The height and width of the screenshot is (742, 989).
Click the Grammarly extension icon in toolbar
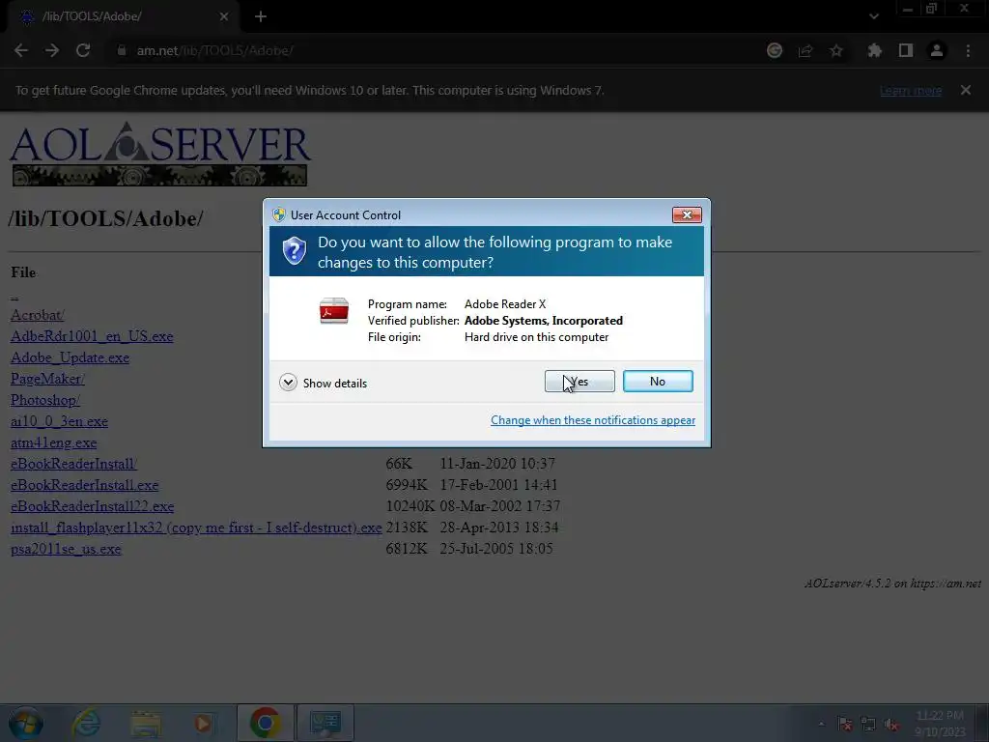775,50
